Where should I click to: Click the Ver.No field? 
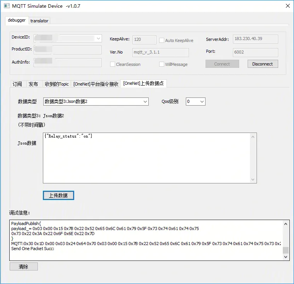[160, 52]
